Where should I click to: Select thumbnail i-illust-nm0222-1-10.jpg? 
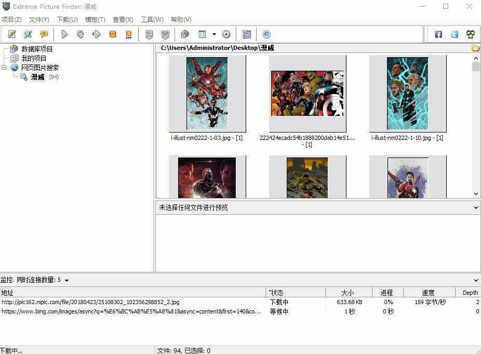pyautogui.click(x=408, y=94)
